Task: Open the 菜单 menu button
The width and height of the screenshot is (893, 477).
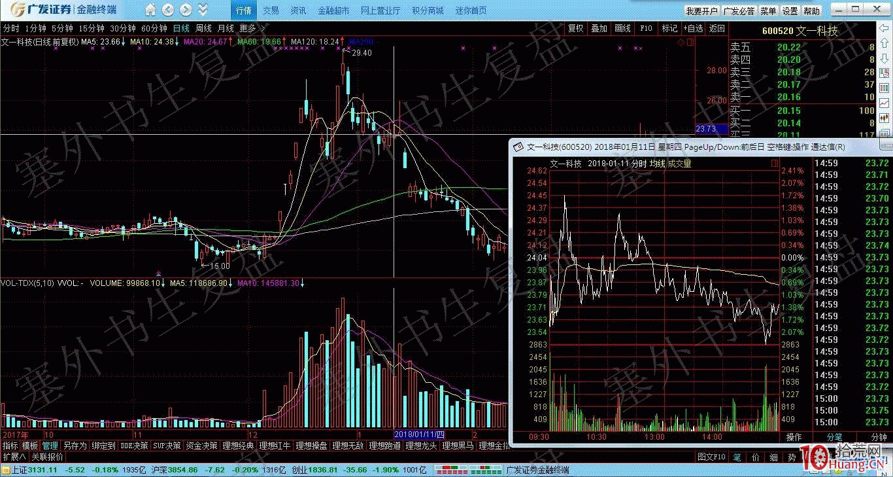Action: [x=768, y=11]
